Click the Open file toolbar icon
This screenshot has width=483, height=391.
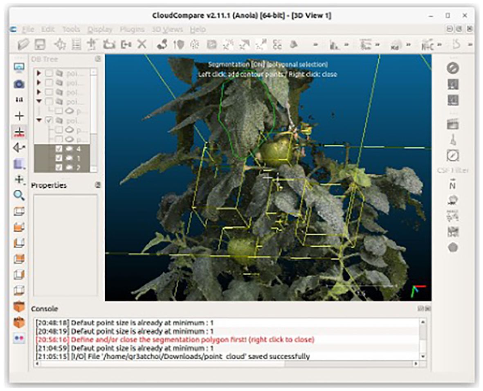pos(23,44)
